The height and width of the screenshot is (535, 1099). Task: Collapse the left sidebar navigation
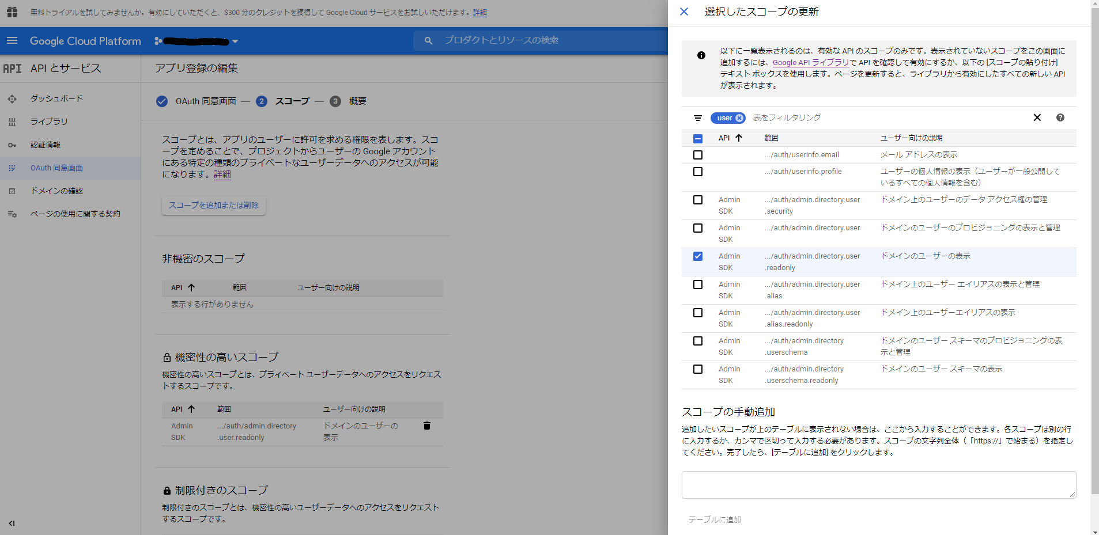12,523
